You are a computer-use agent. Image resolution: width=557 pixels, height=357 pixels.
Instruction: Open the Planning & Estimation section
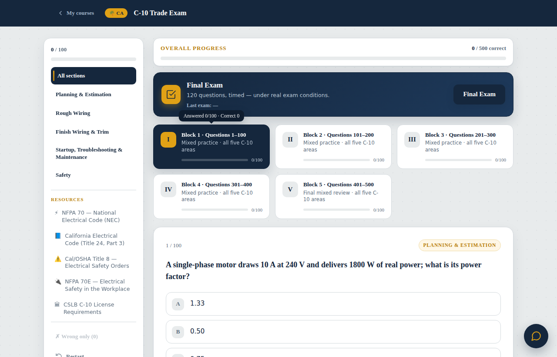tap(94, 94)
